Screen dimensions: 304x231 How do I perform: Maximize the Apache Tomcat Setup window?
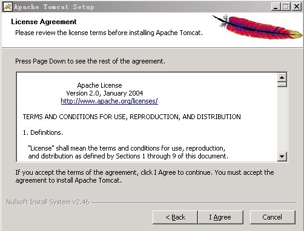tap(286, 7)
